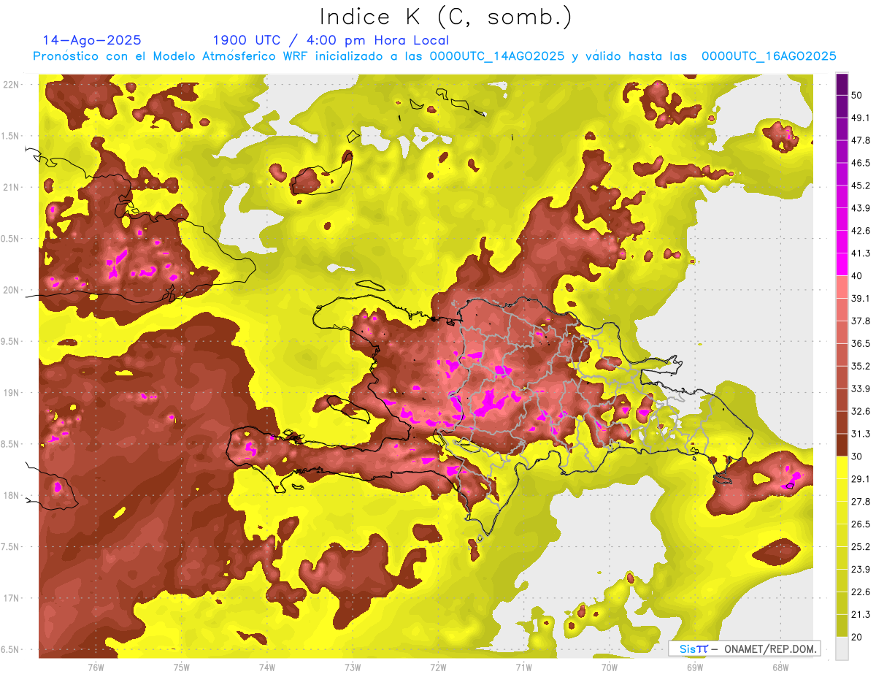Select the bright yellow swatch between 29.1 and 30
The image size is (876, 677).
pyautogui.click(x=842, y=468)
